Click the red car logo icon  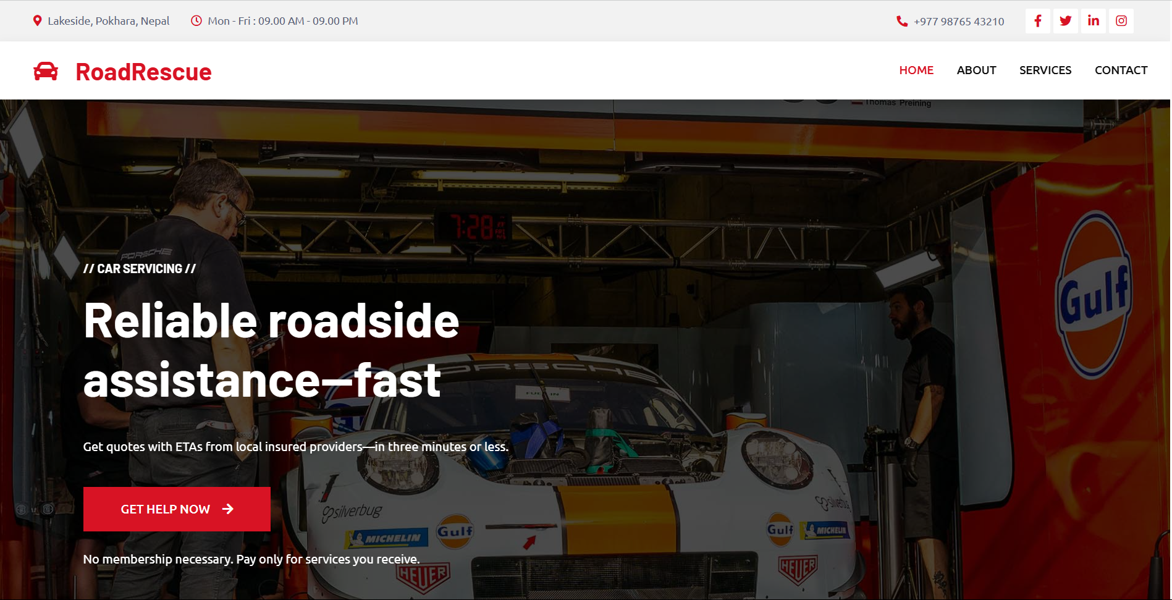pos(46,72)
